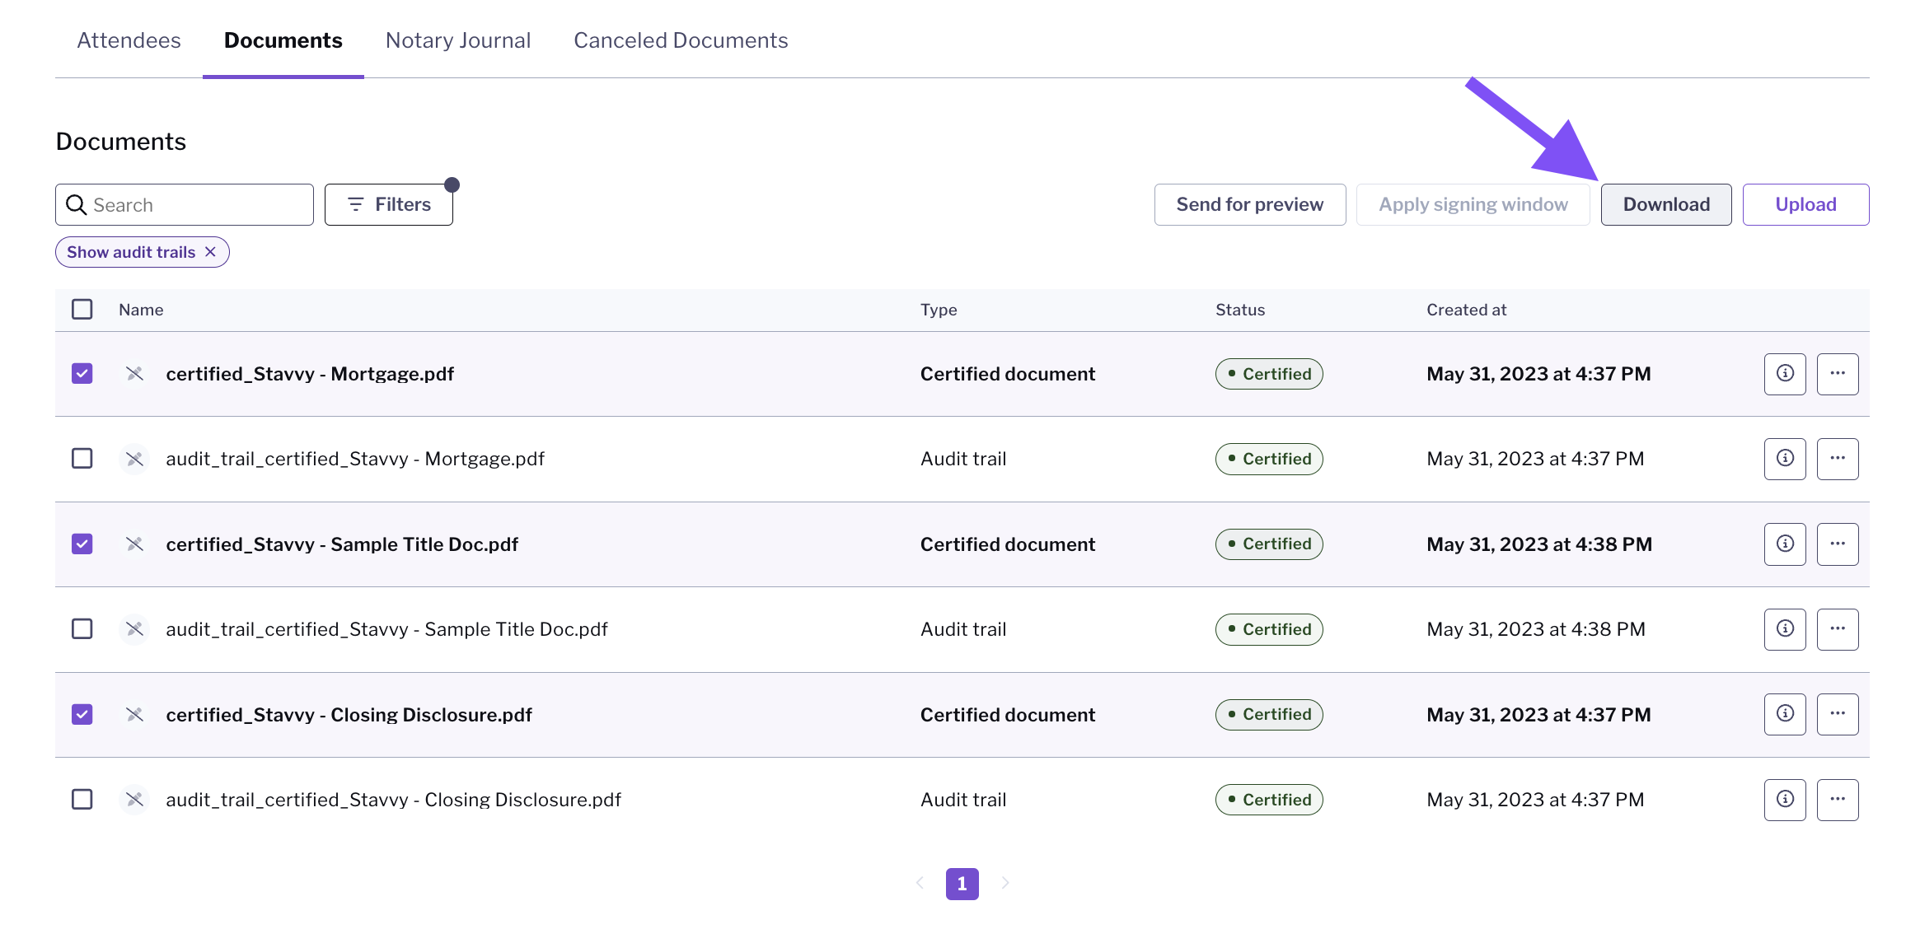The image size is (1920, 929).
Task: Click Apply signing window button
Action: pyautogui.click(x=1473, y=204)
